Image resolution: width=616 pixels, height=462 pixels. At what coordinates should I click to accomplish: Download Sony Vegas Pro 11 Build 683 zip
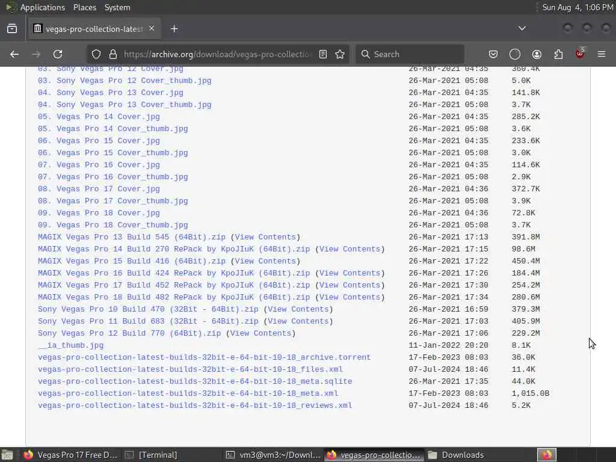(x=148, y=321)
